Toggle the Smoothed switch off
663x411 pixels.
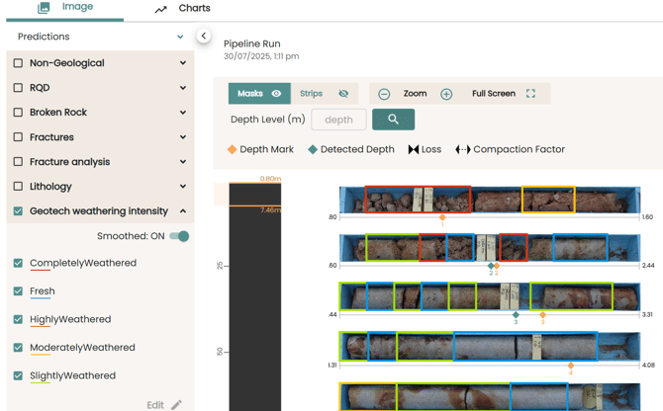pos(179,236)
